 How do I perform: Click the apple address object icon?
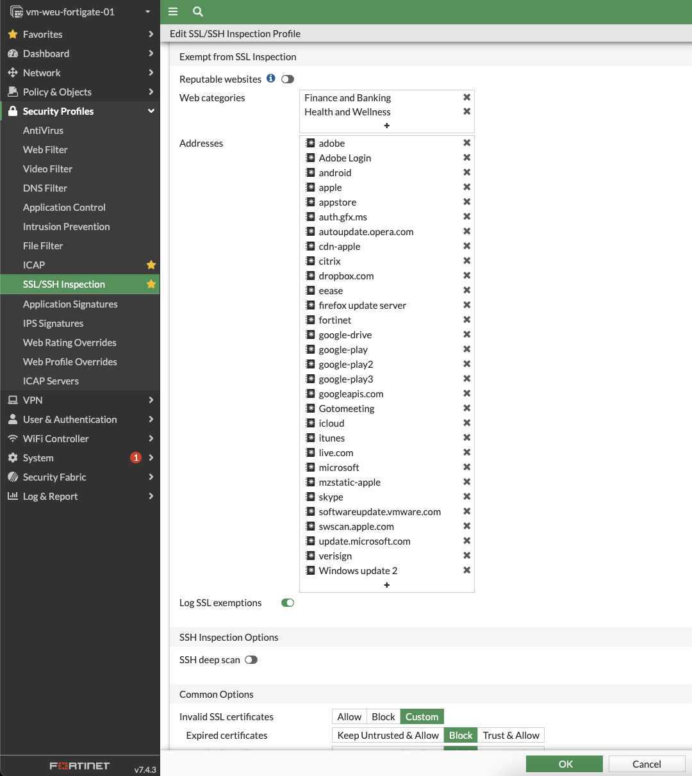coord(310,187)
